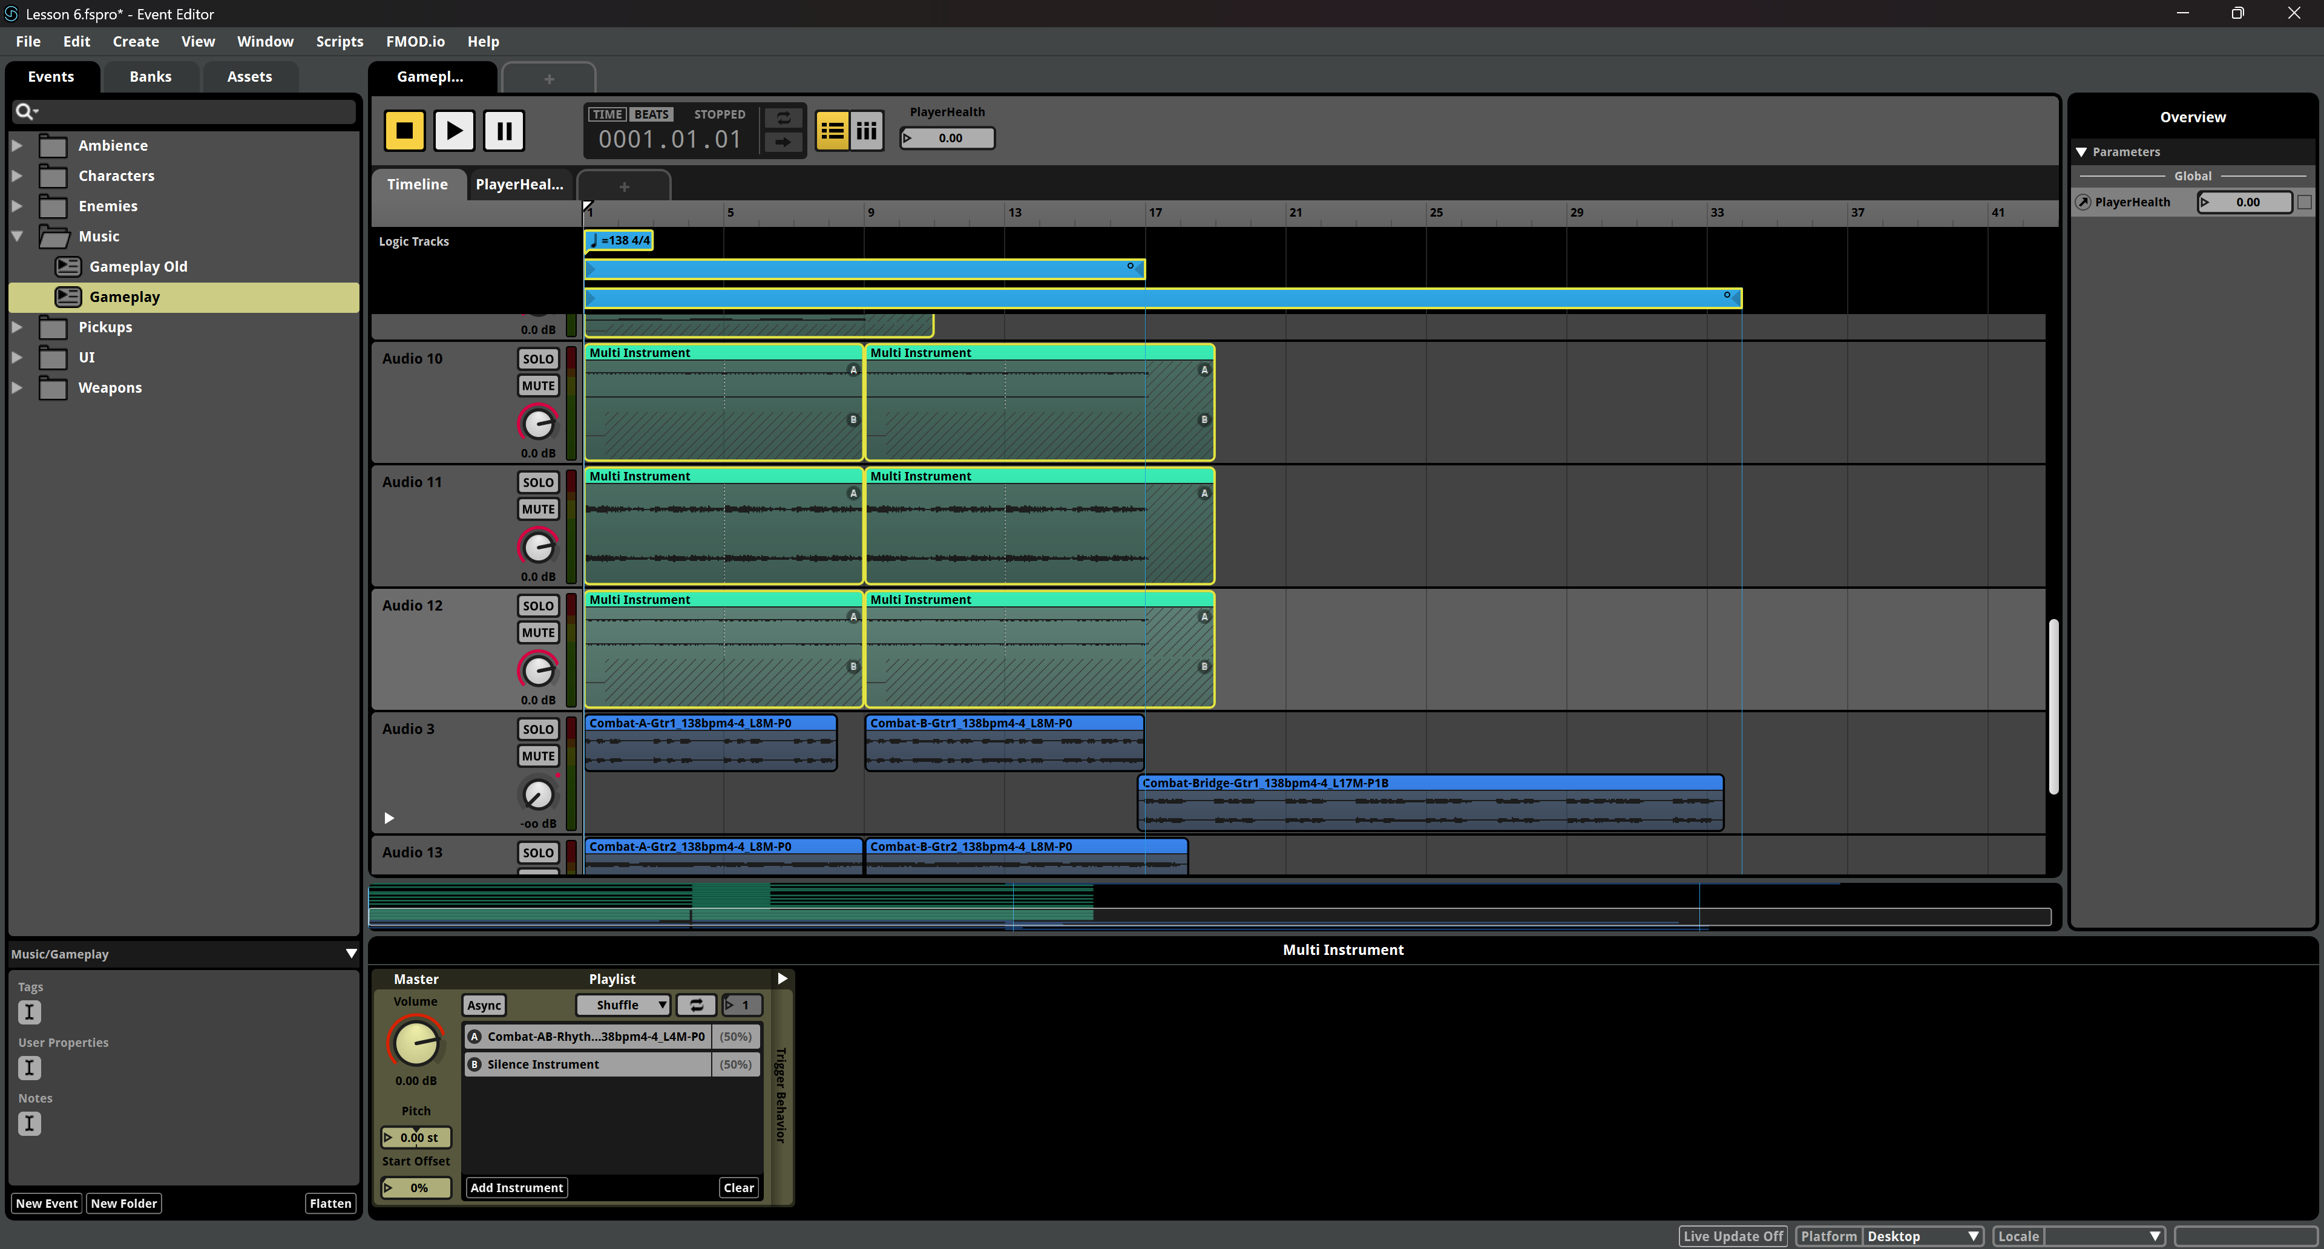This screenshot has height=1249, width=2324.
Task: Toggle the Async button
Action: tap(484, 1005)
